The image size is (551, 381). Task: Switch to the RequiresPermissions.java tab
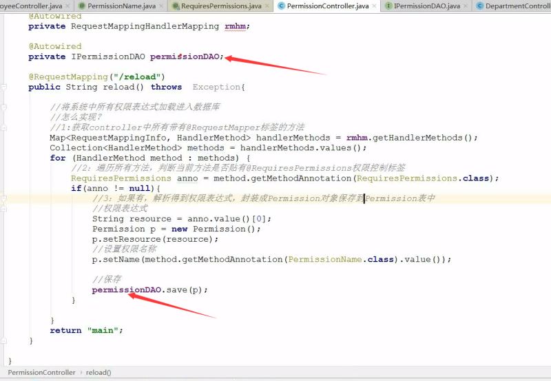(220, 6)
